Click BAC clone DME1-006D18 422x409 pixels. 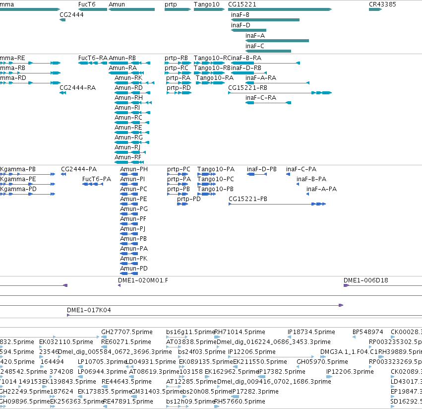(383, 285)
